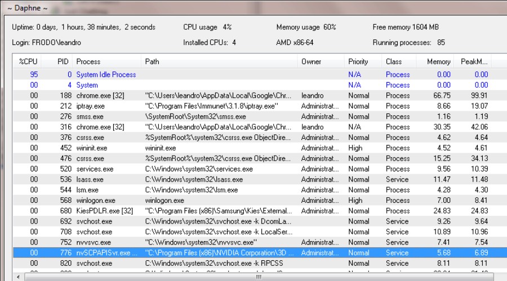The height and width of the screenshot is (281, 507).
Task: Select csrss.exe with PID 376
Action: click(260, 138)
